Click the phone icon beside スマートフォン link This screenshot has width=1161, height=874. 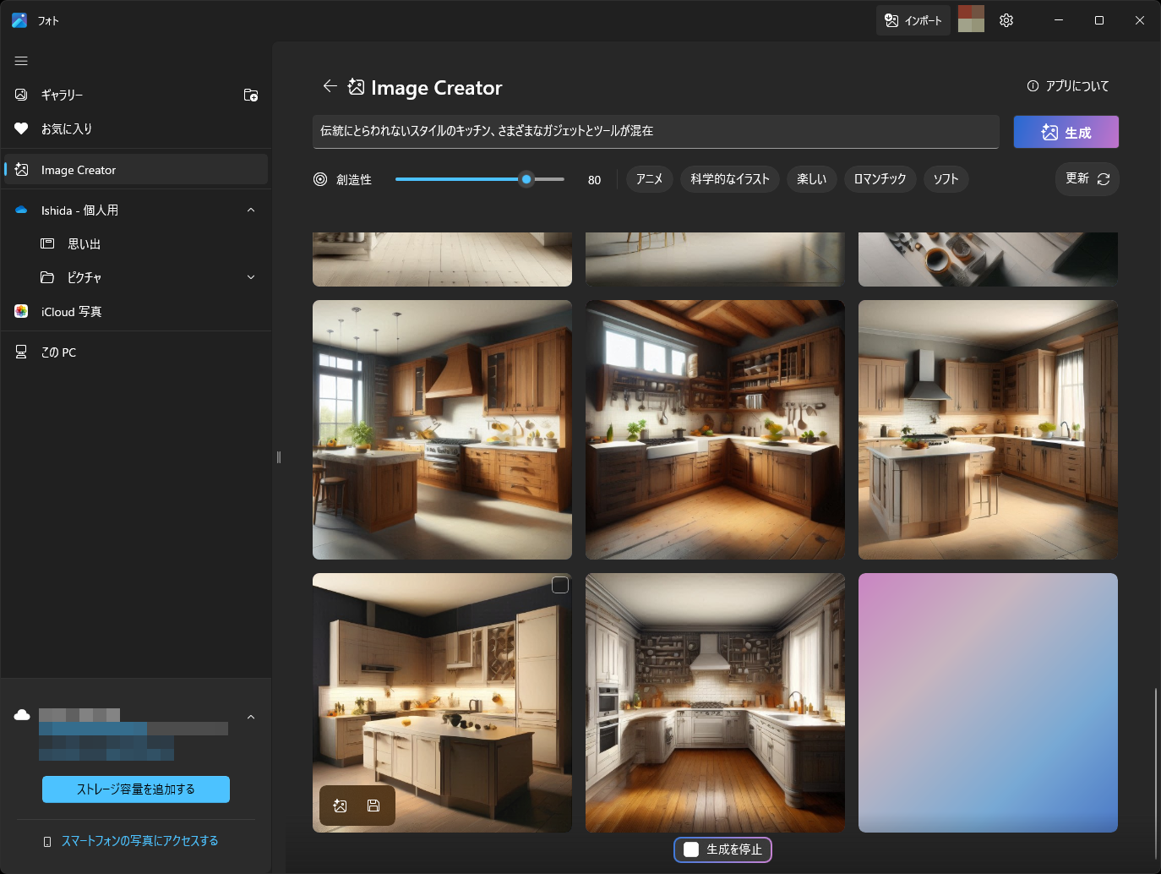[47, 841]
